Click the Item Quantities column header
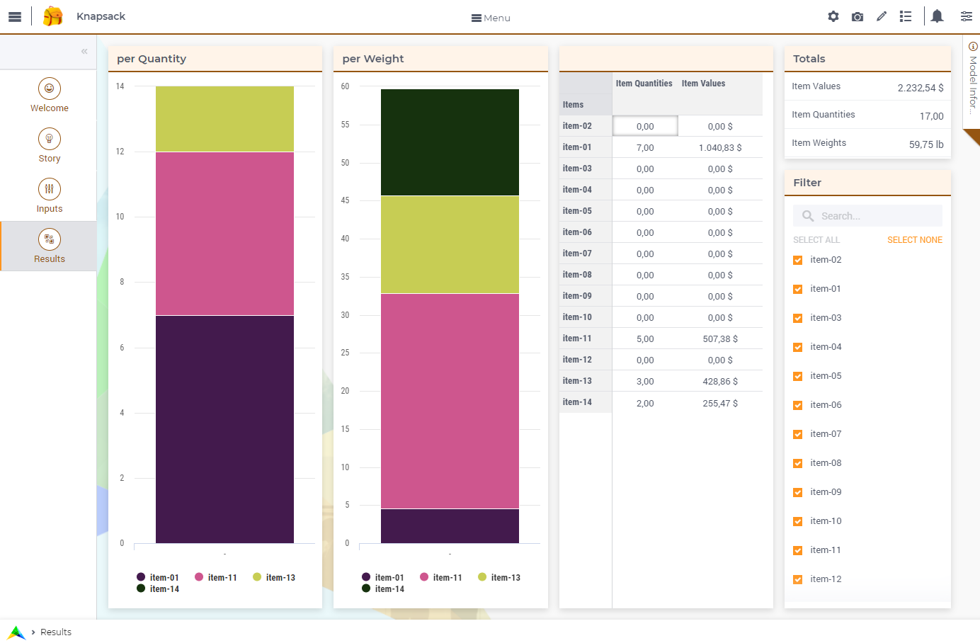This screenshot has height=643, width=980. [644, 84]
